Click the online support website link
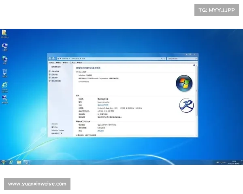This screenshot has width=243, height=194. tap(100, 131)
